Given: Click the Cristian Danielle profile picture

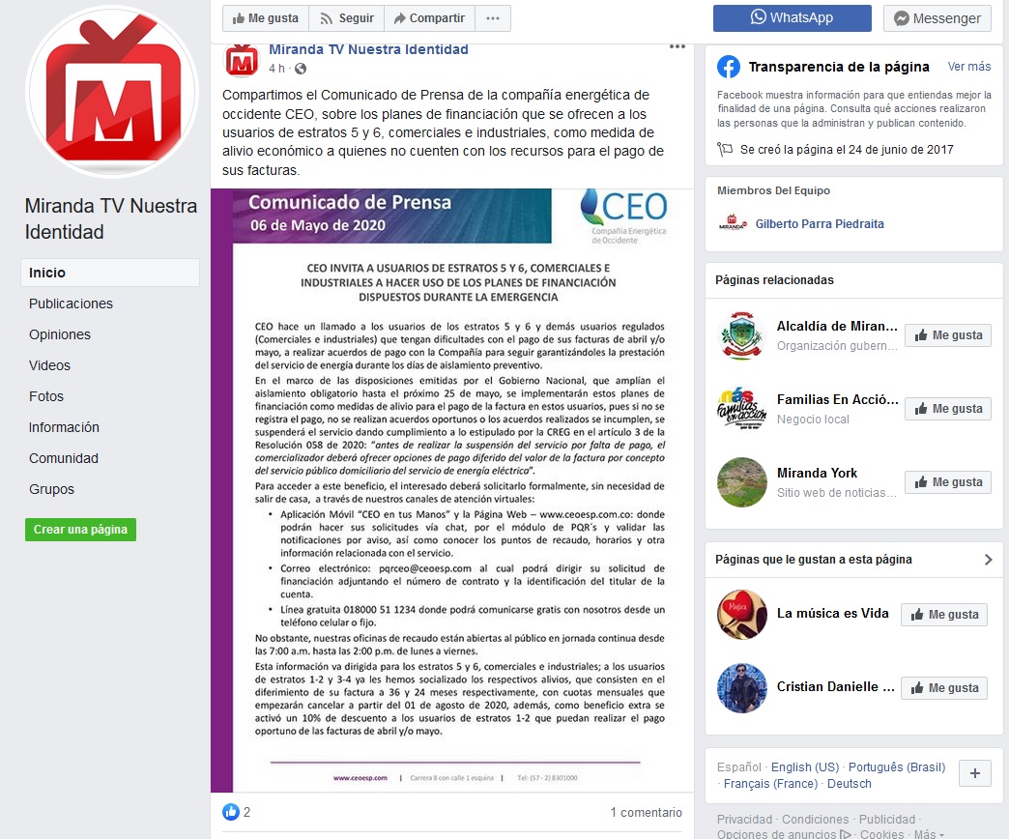Looking at the screenshot, I should 742,688.
